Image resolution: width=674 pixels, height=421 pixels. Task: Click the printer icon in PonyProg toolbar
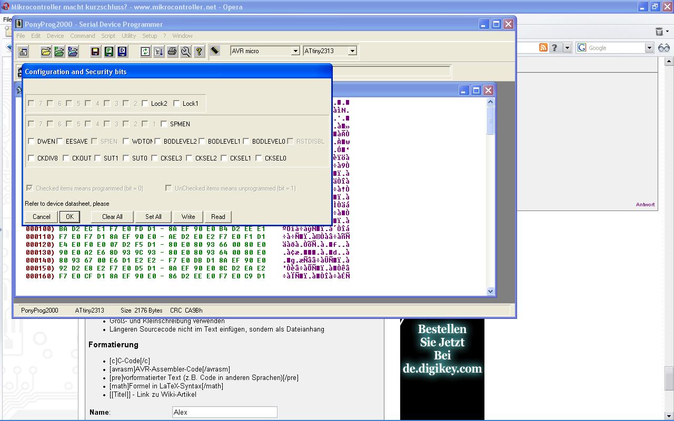click(172, 51)
